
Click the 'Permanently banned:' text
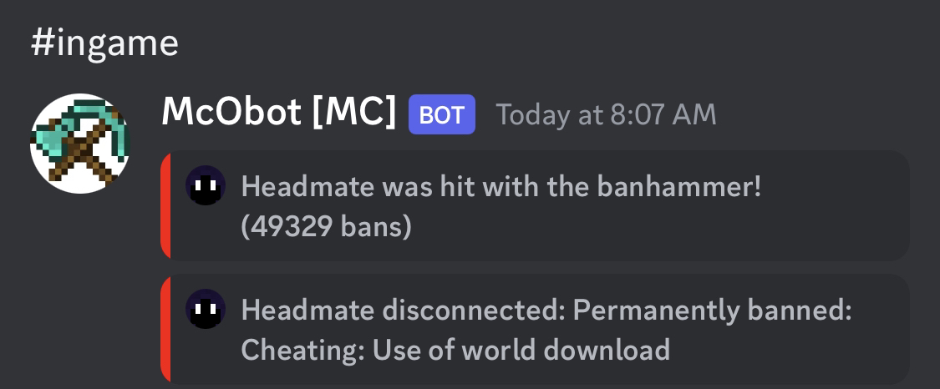713,311
